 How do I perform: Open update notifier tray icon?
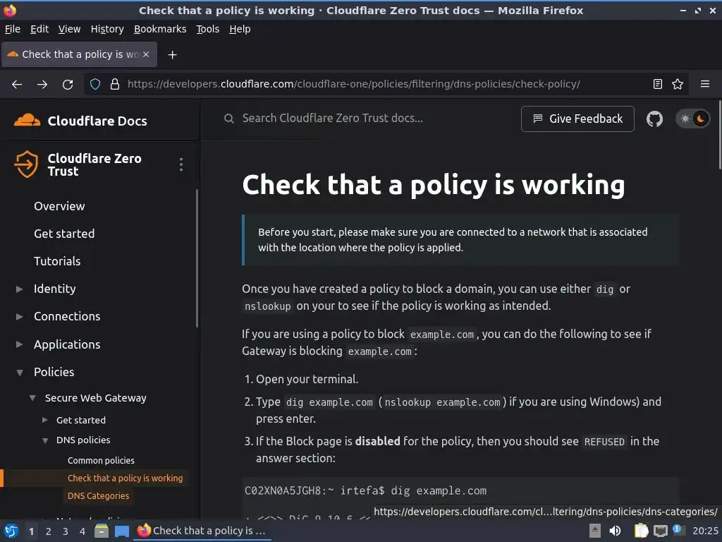tap(678, 529)
